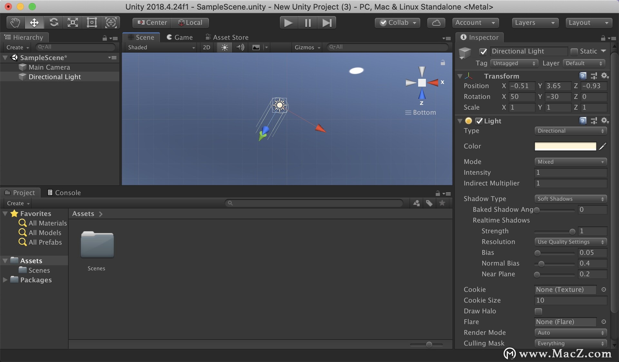The image size is (619, 362).
Task: Open Resolution Use Quality Settings dropdown
Action: point(571,242)
